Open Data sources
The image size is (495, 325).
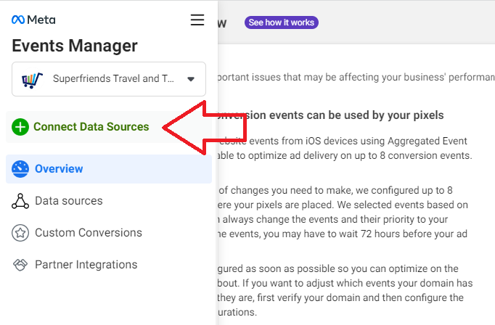click(68, 201)
